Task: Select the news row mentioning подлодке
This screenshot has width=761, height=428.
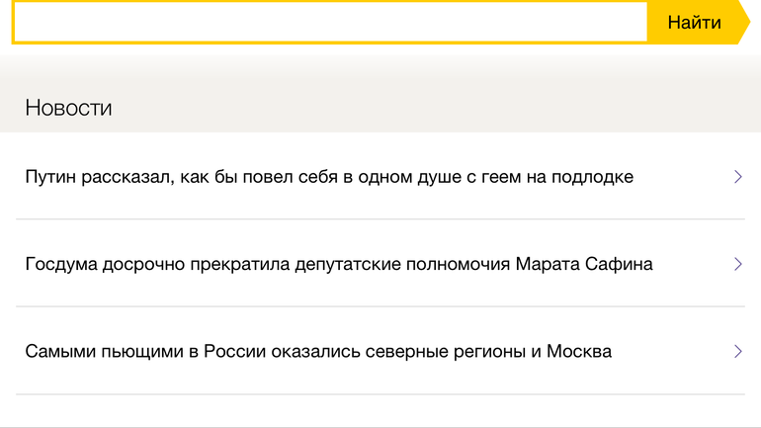Action: 380,177
